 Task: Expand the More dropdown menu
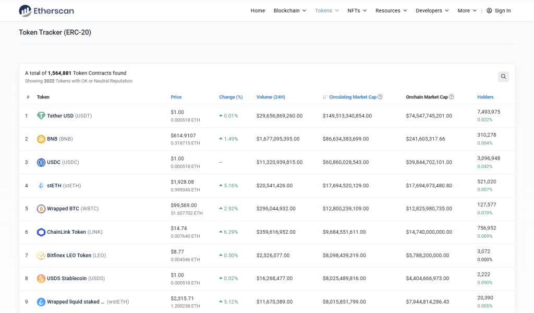coord(467,10)
